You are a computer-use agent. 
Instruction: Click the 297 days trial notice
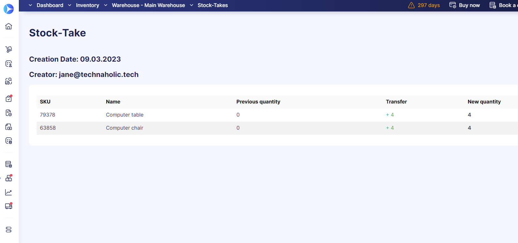[429, 5]
